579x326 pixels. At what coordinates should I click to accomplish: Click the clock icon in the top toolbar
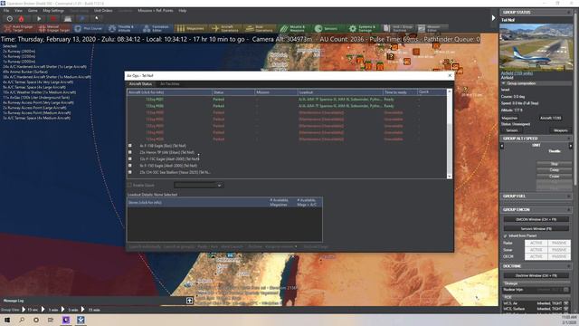(10, 18)
